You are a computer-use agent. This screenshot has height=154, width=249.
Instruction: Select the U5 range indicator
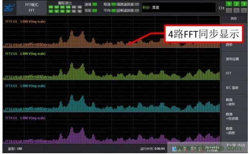pyautogui.click(x=74, y=7)
